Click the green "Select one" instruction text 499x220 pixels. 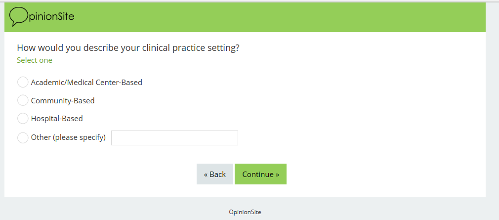pos(35,60)
